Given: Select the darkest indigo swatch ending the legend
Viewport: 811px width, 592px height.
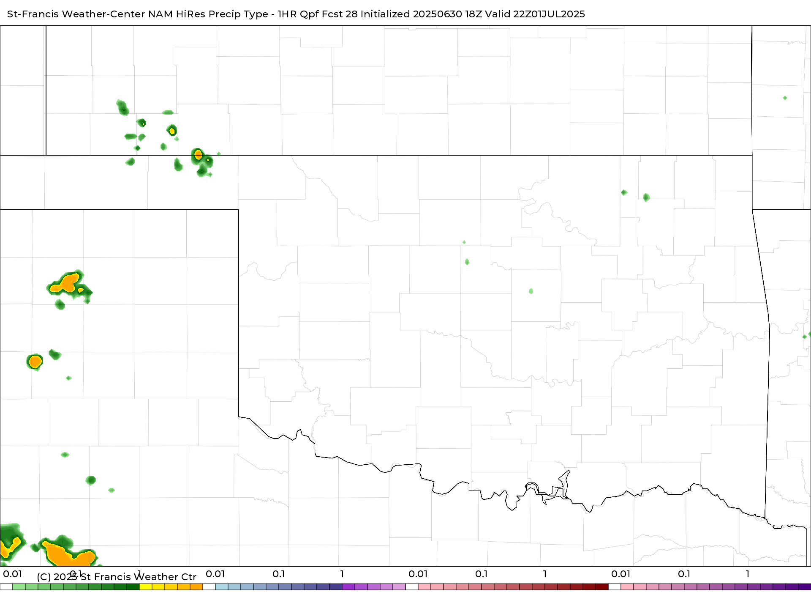Looking at the screenshot, I should pyautogui.click(x=805, y=587).
